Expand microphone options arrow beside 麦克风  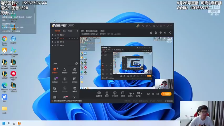point(134,94)
